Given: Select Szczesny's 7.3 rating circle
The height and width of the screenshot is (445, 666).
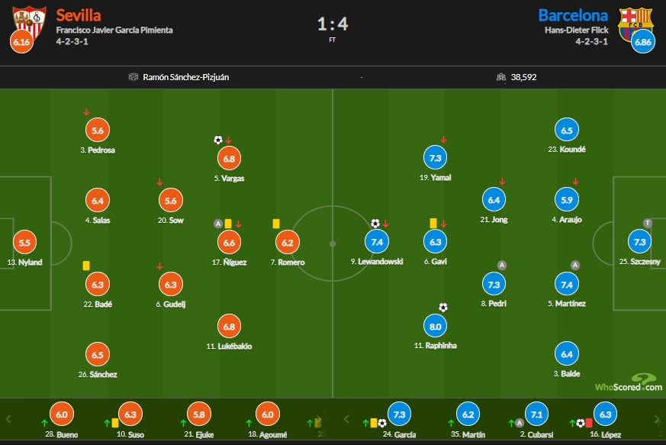Looking at the screenshot, I should click(639, 242).
